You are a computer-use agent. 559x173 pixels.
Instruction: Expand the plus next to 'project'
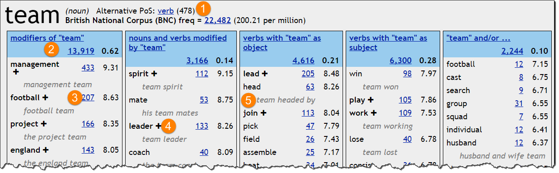pyautogui.click(x=43, y=124)
